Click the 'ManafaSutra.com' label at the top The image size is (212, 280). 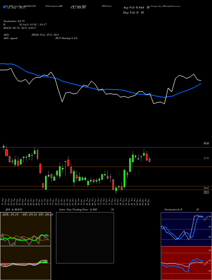172,6
